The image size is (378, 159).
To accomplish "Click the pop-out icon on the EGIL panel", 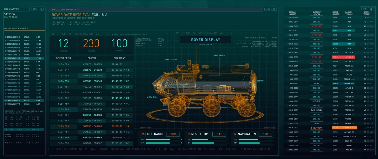I will click(x=276, y=9).
